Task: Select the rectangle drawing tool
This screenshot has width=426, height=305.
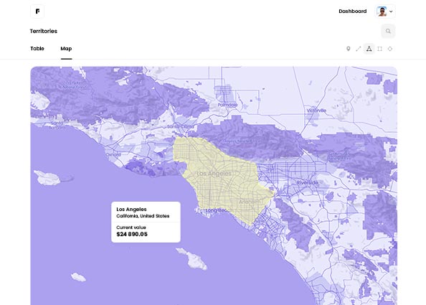Action: pos(379,49)
